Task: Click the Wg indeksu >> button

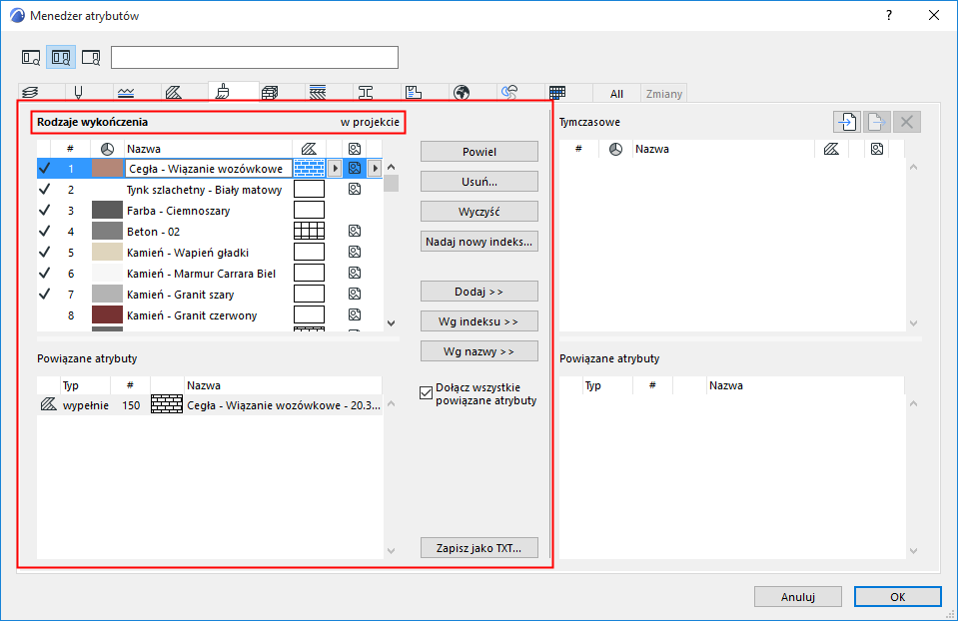Action: pos(479,321)
